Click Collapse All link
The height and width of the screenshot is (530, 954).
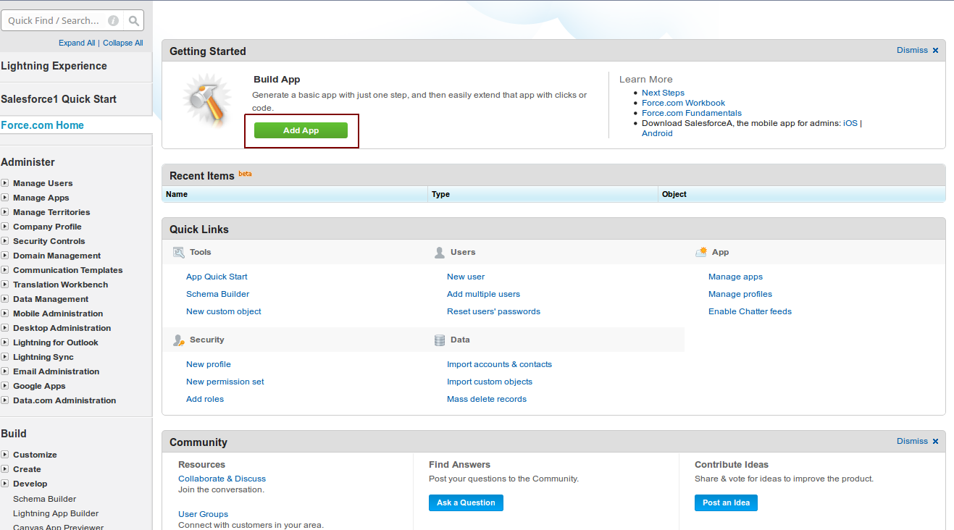coord(122,43)
